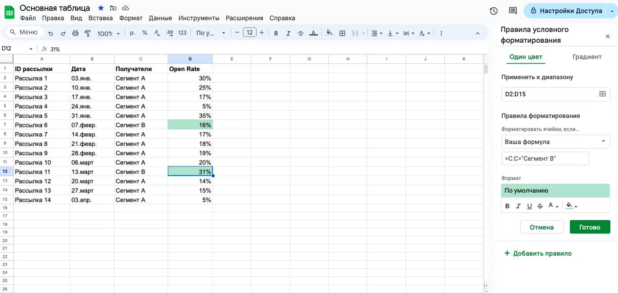Toggle italic in format rule
Viewport: 618px width, 293px height.
pos(518,206)
